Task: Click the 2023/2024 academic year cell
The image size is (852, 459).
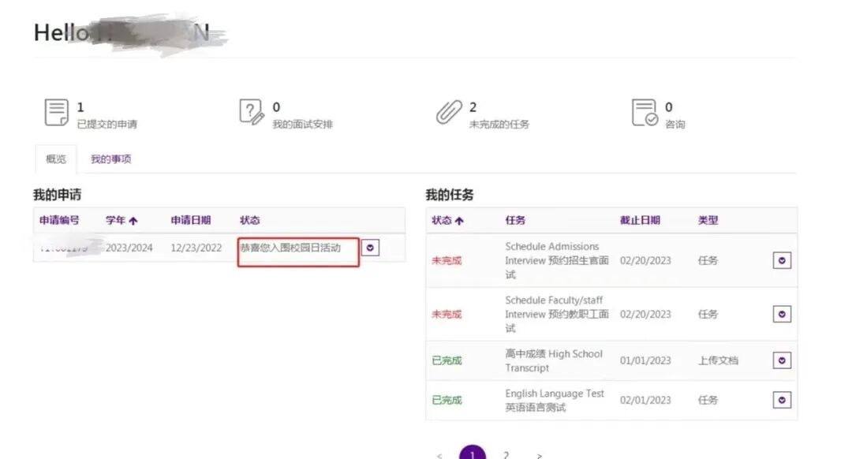Action: coord(129,248)
